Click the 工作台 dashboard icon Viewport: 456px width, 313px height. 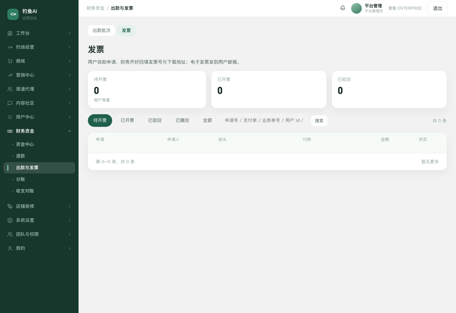[10, 33]
